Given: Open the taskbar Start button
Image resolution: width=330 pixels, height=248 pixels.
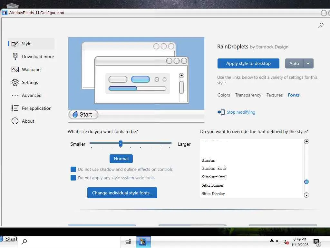Looking at the screenshot, I should pos(9,239).
